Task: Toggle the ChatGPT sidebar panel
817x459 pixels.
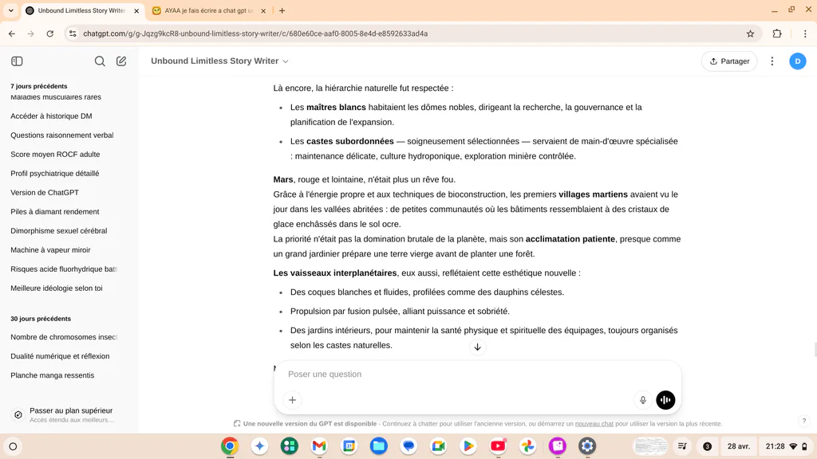Action: point(17,61)
